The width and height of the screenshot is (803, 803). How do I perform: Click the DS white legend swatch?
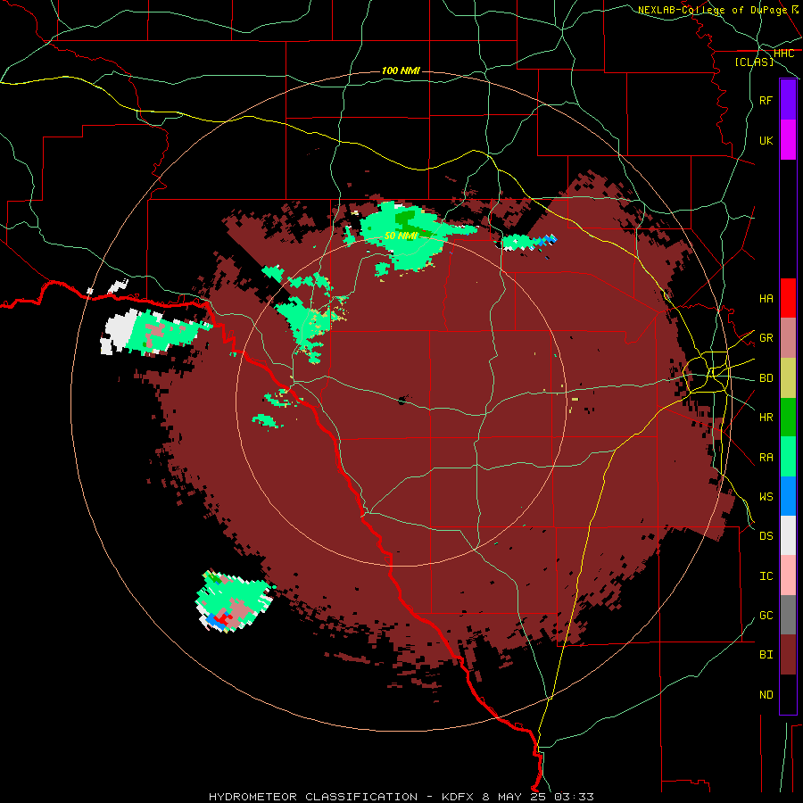tap(788, 535)
